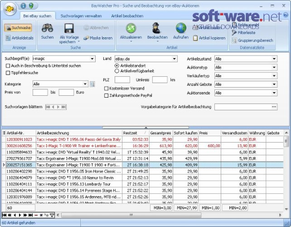Click MIN=27,99 summary cell
This screenshot has width=291, height=227.
186,208
